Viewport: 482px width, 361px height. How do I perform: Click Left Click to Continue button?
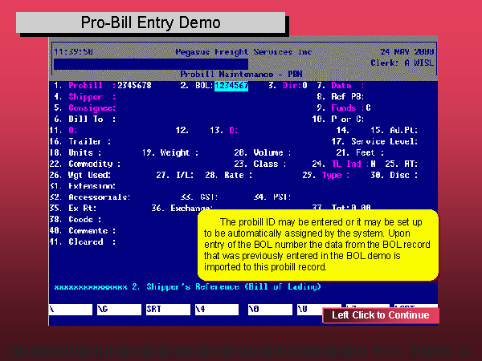pos(381,315)
